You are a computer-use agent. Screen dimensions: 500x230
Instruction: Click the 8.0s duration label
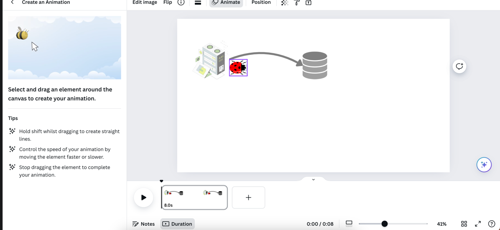[x=168, y=205]
